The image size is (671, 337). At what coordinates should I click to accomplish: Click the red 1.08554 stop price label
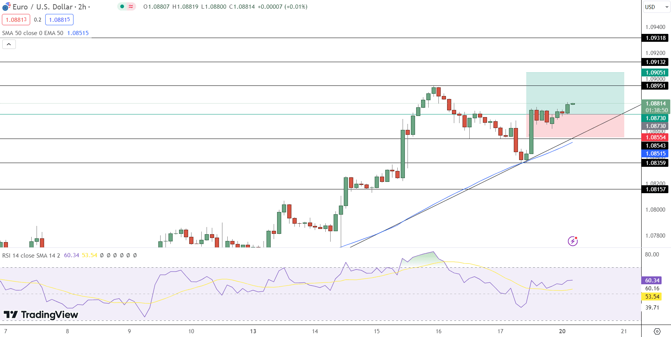click(x=655, y=137)
